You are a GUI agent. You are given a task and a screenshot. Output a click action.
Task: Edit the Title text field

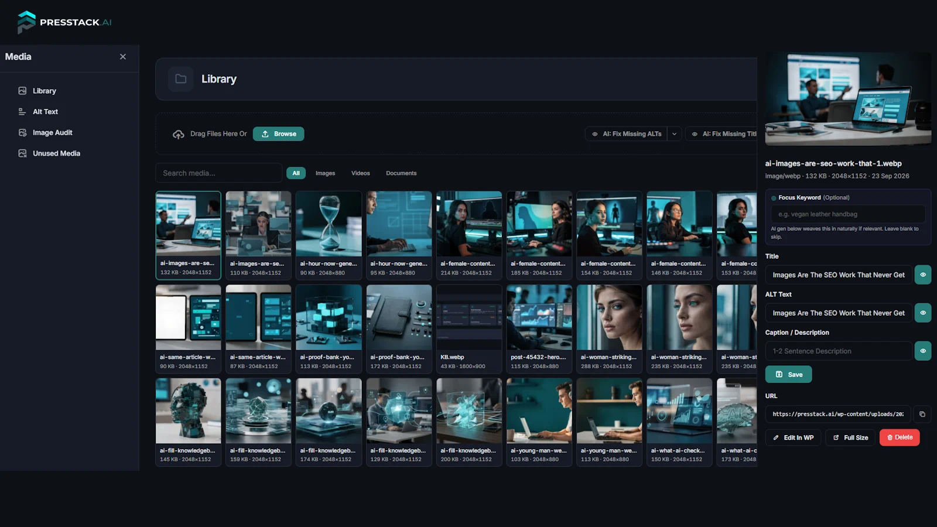tap(839, 275)
